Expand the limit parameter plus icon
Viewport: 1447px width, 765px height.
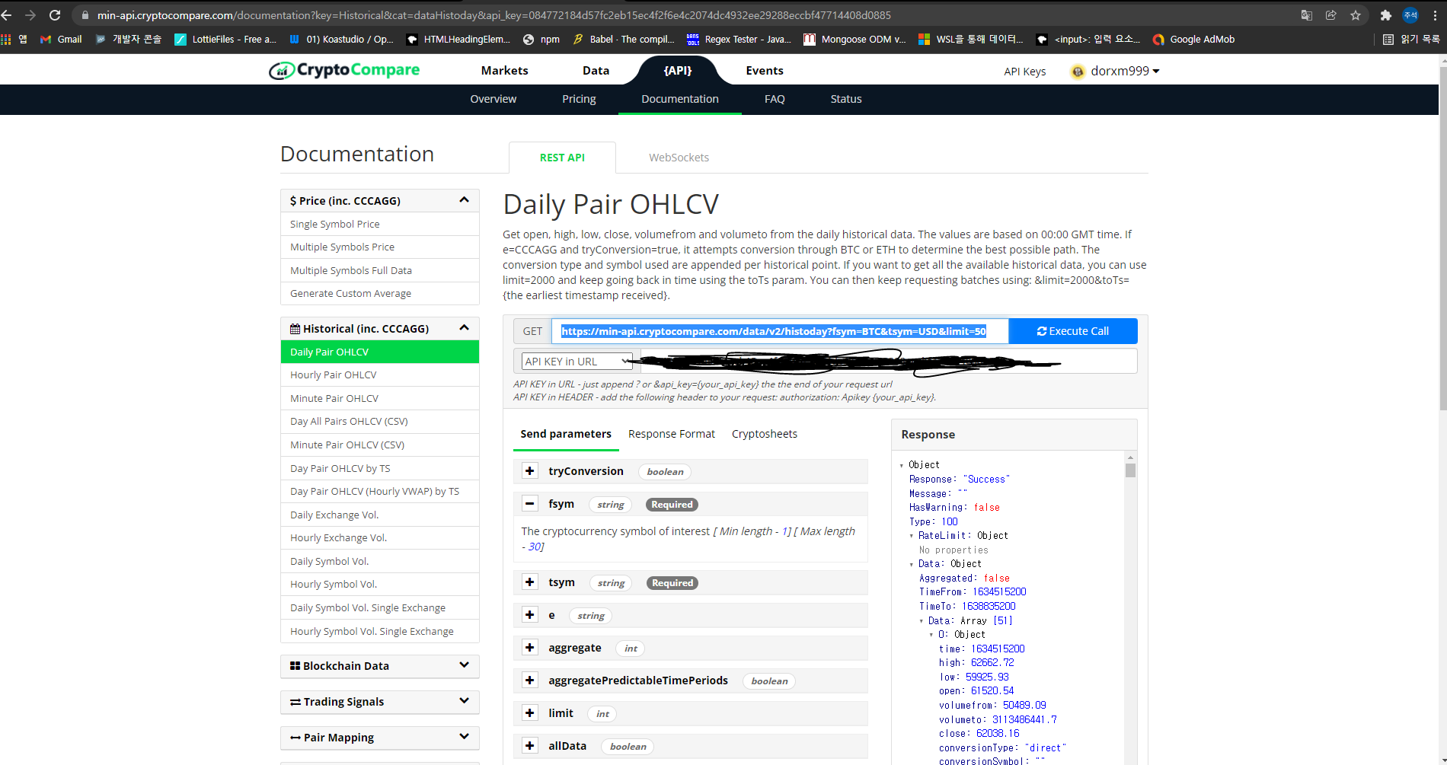pyautogui.click(x=530, y=713)
